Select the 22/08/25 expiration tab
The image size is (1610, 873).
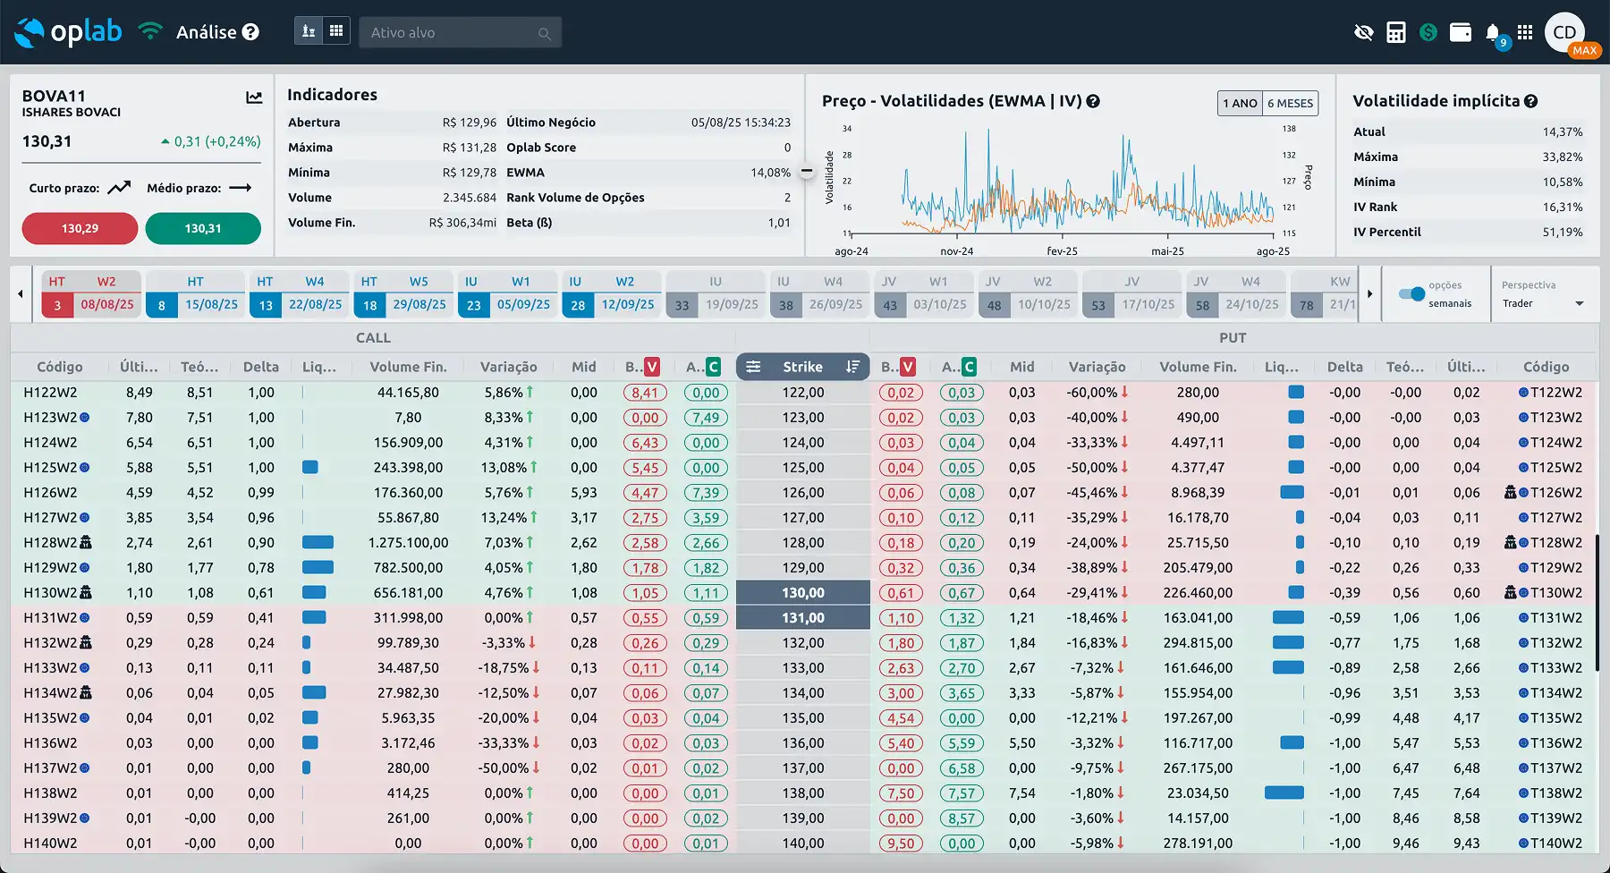pos(300,294)
